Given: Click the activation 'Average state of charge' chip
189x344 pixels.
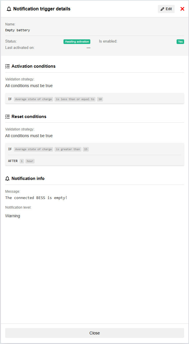Looking at the screenshot, I should [x=33, y=99].
